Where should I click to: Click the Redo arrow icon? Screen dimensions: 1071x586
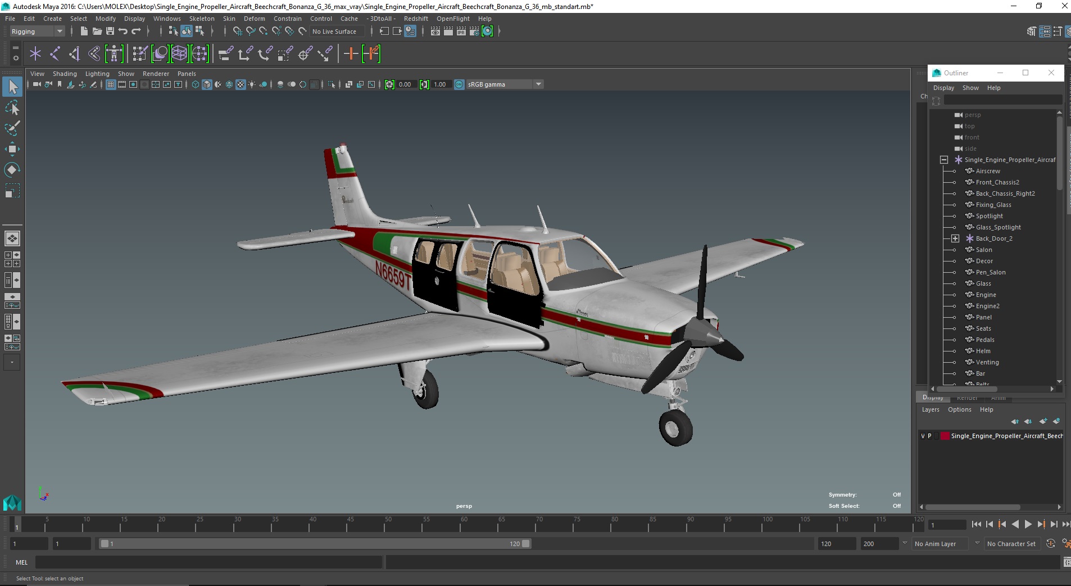[136, 31]
